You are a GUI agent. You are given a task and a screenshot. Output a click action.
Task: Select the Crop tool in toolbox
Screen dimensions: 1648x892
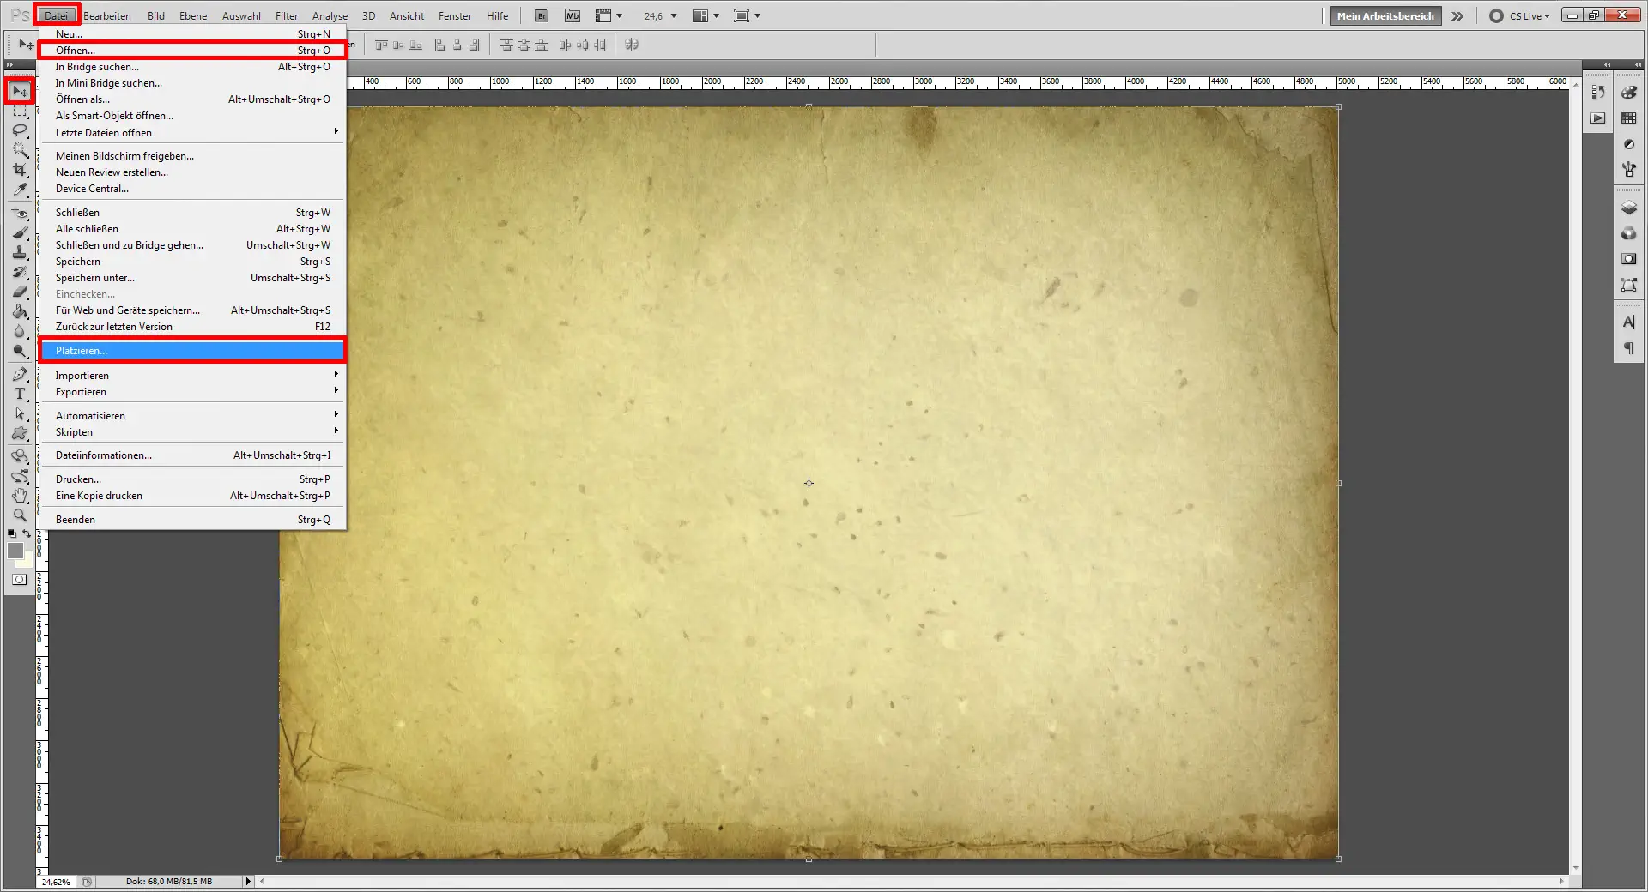tap(20, 170)
